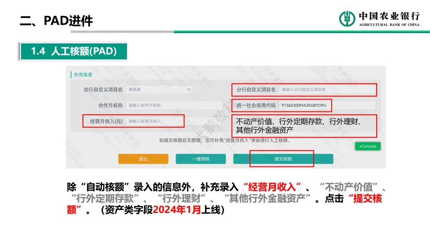Focus the 分行自定义项目名 input field
This screenshot has width=430, height=242.
coord(326,90)
